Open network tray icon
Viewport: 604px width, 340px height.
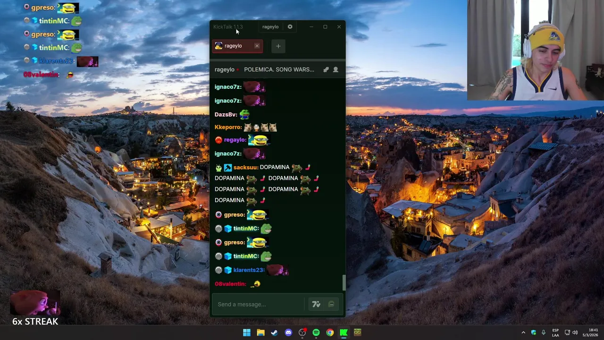coord(567,332)
